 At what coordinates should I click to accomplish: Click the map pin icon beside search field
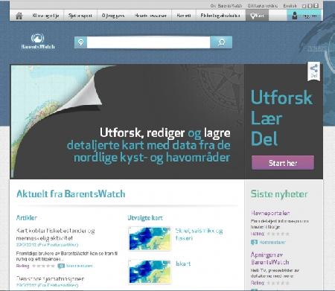click(x=80, y=42)
